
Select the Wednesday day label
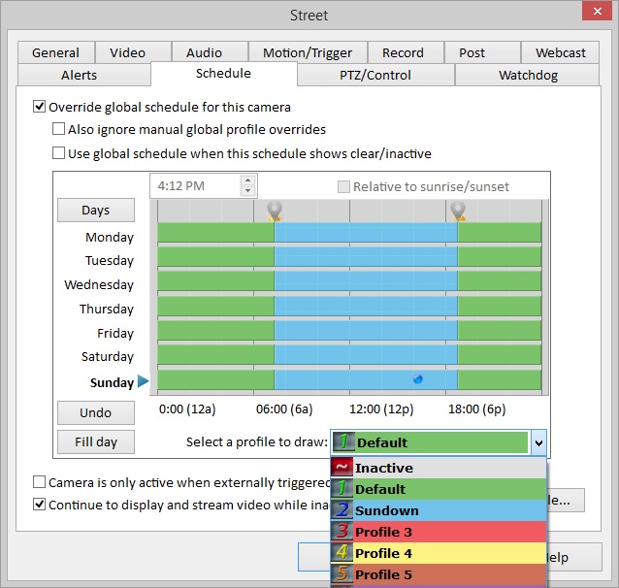[99, 284]
